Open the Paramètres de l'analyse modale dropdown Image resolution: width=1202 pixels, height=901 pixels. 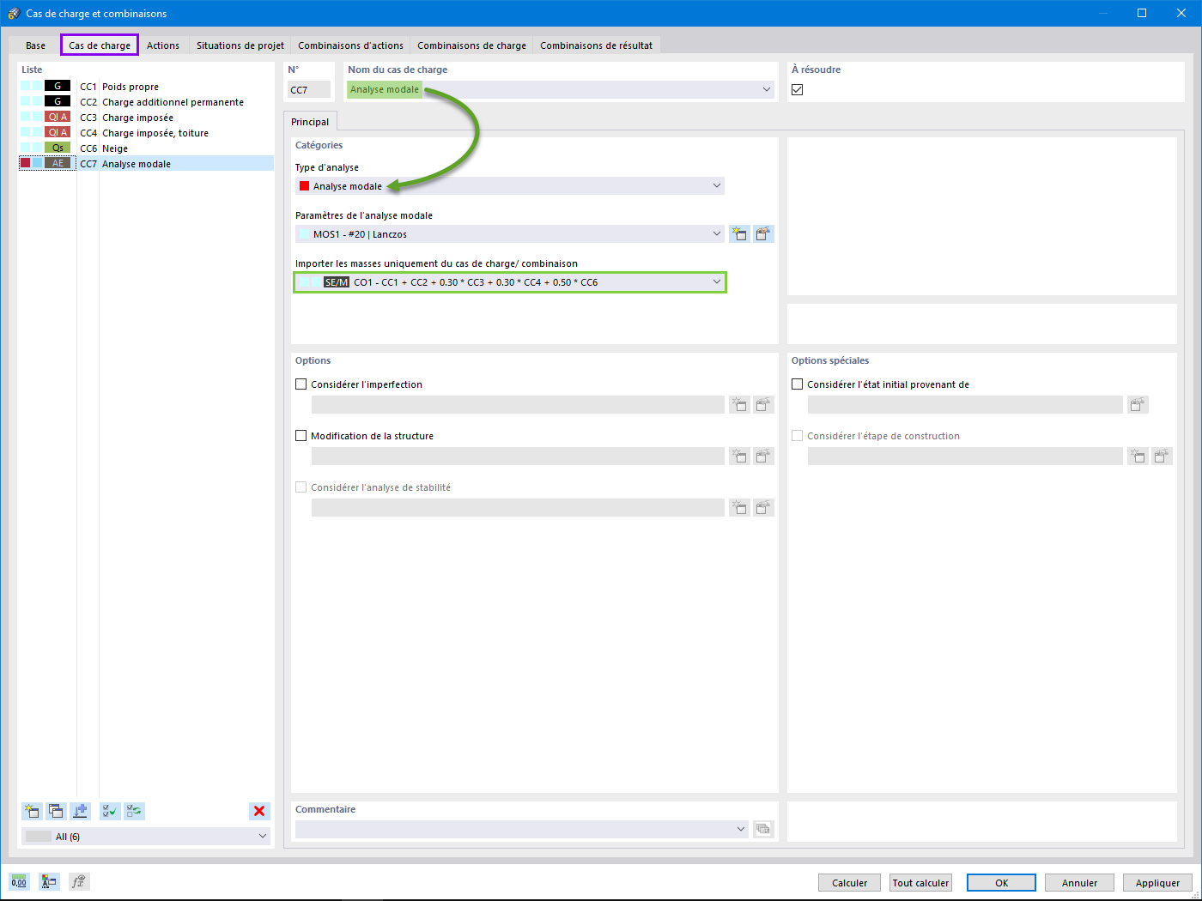717,233
